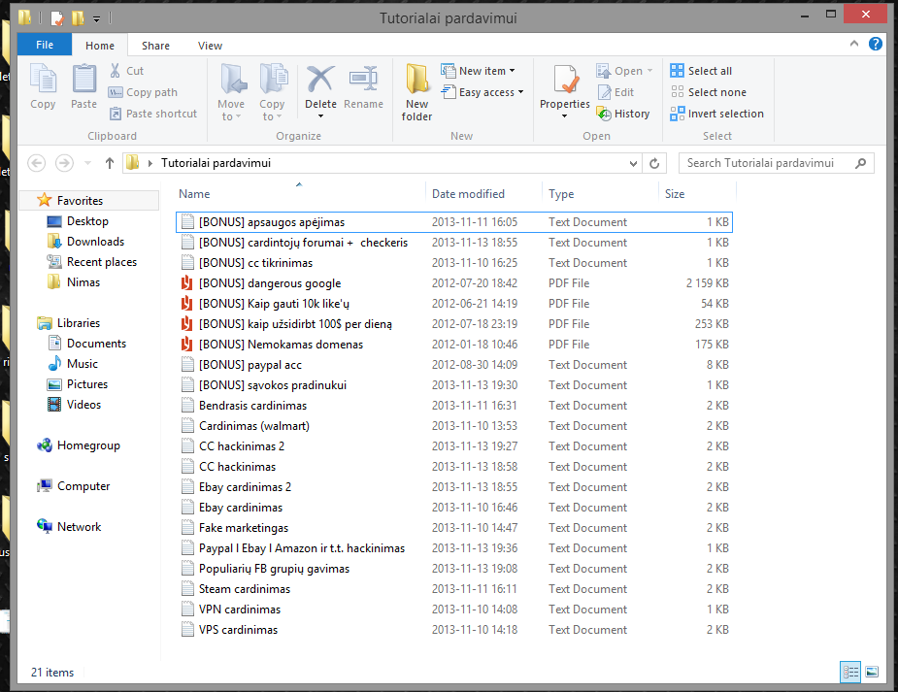The image size is (898, 692).
Task: Sort by the Date modified column
Action: [468, 194]
